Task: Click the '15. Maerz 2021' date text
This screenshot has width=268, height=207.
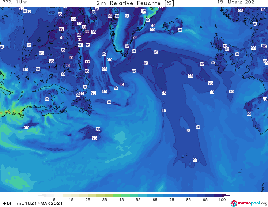Action: tap(237, 2)
